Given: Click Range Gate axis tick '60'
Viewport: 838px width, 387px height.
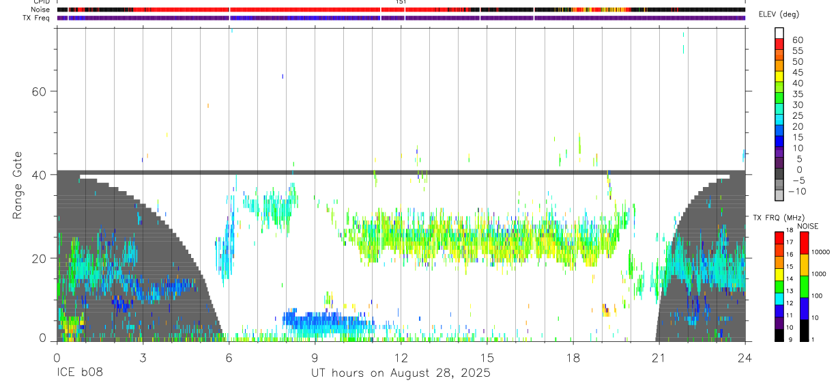Looking at the screenshot, I should (38, 91).
